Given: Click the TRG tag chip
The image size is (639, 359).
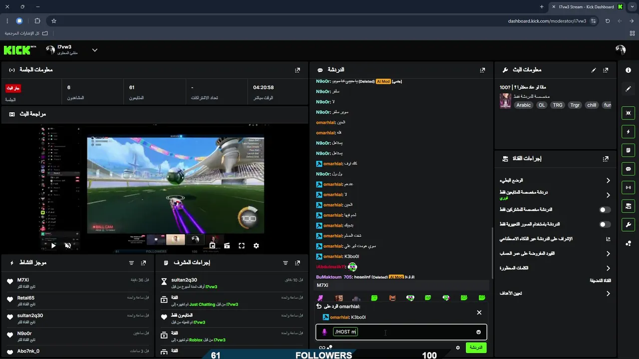Looking at the screenshot, I should point(558,105).
